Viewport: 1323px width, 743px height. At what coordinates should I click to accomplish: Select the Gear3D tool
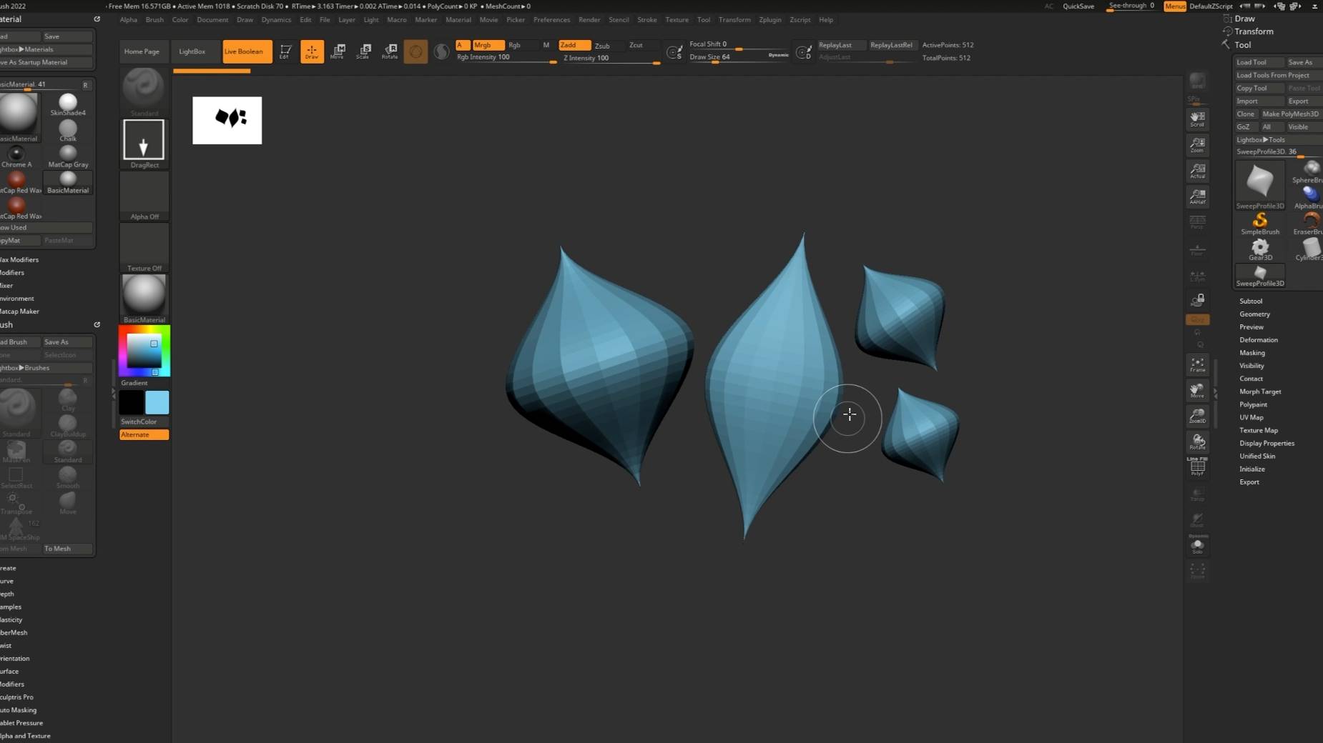tap(1260, 249)
